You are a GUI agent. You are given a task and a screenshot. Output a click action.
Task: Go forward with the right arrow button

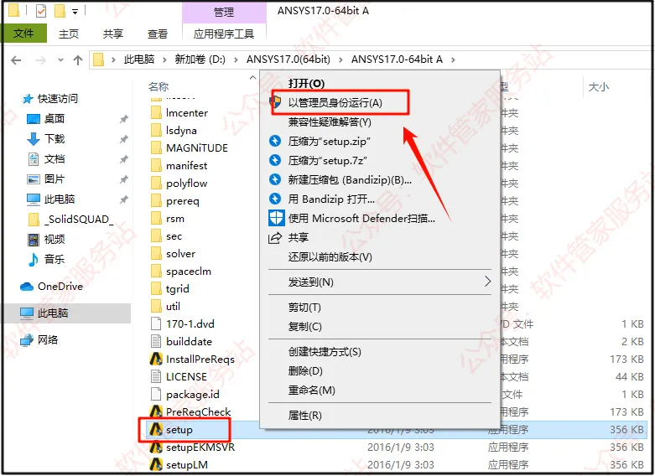[x=41, y=60]
